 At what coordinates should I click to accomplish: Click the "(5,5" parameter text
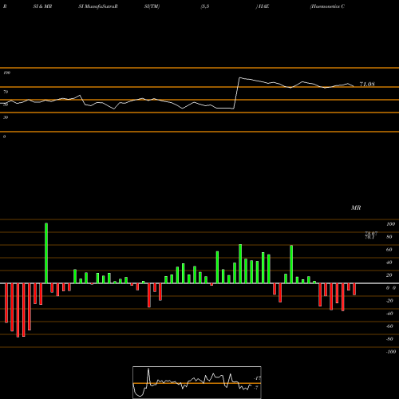pyautogui.click(x=205, y=6)
